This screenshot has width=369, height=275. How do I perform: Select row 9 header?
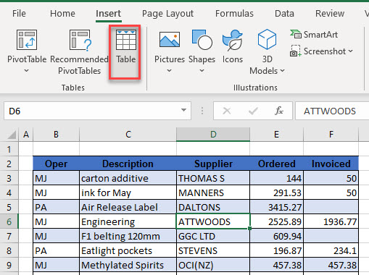(9, 265)
